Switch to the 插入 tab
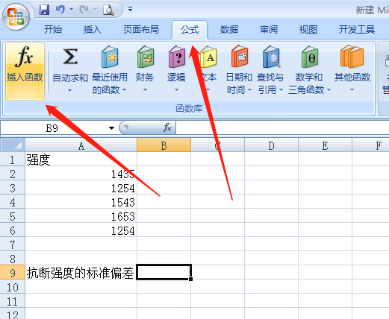 (x=92, y=30)
